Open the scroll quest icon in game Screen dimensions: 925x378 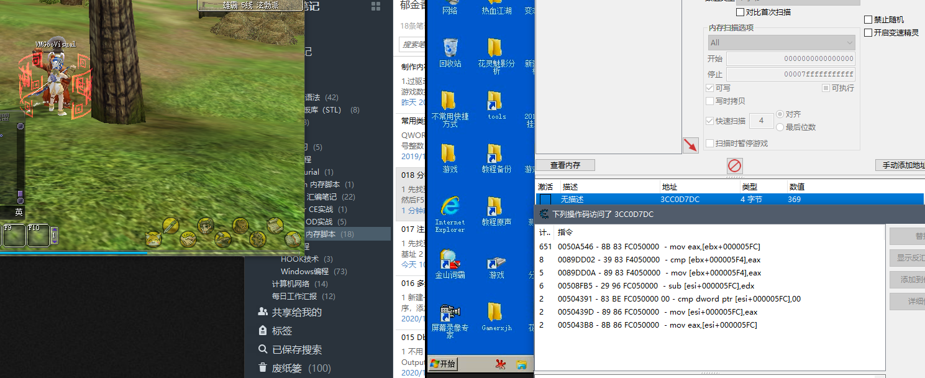275,226
